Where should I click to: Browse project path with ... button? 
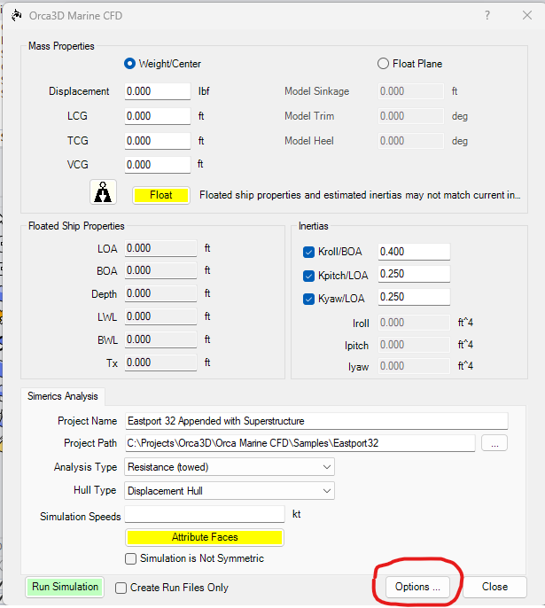[494, 443]
